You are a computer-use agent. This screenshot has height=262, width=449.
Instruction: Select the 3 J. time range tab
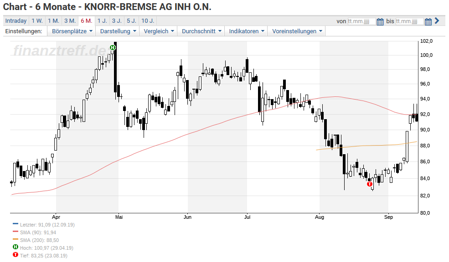point(117,21)
